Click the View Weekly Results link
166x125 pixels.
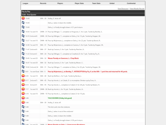click(137, 9)
